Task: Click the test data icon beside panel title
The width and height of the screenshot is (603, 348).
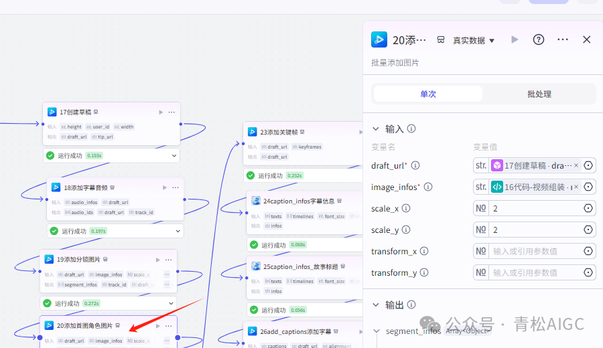Action: pos(441,39)
